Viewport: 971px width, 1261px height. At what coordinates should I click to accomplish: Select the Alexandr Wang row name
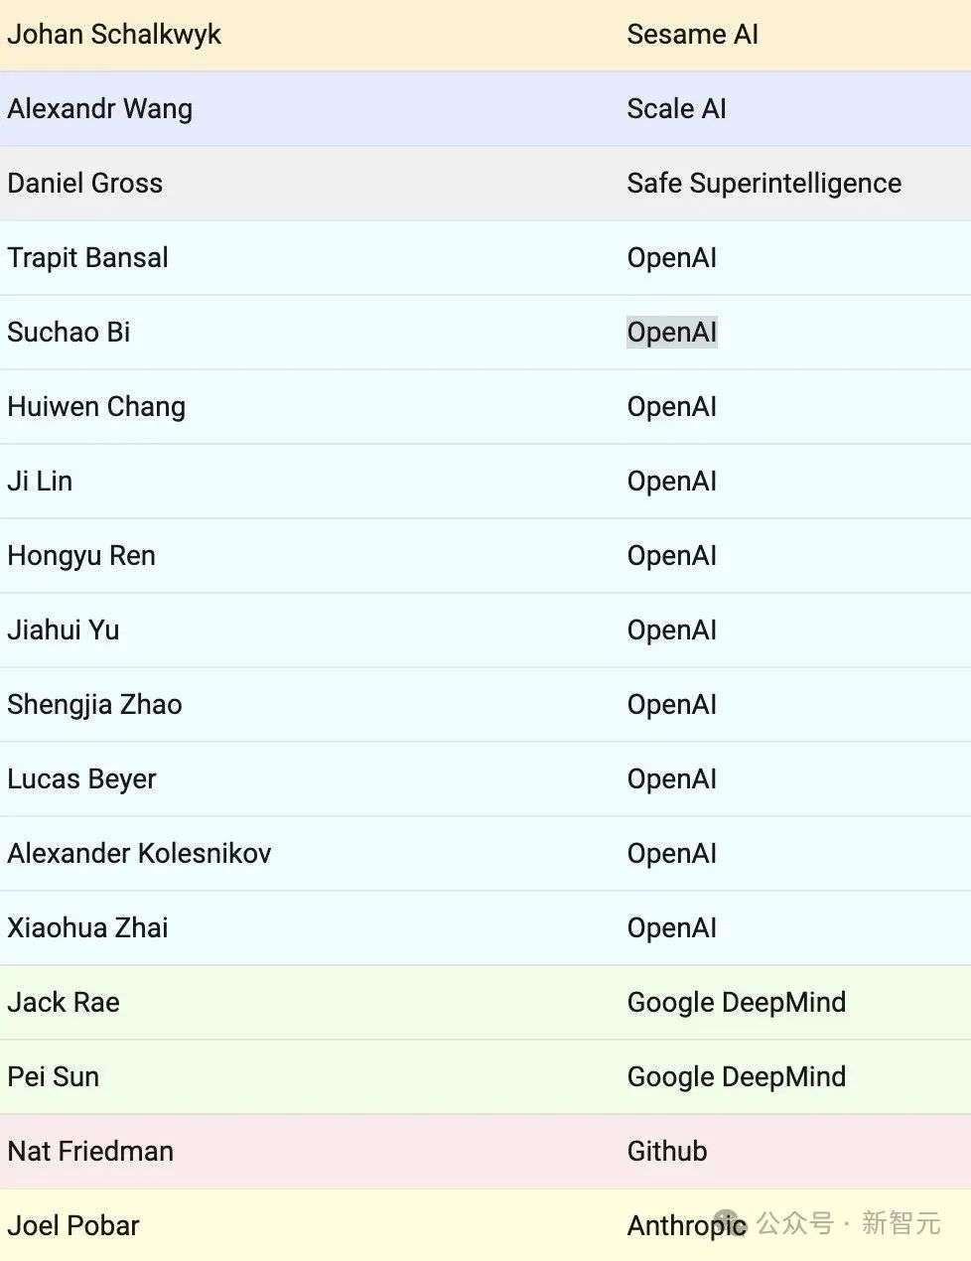tap(99, 109)
